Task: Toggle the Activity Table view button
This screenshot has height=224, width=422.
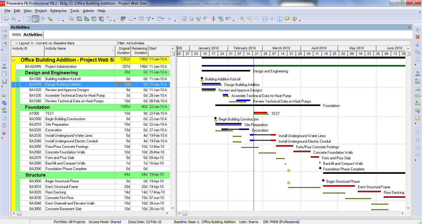Action: (28, 19)
